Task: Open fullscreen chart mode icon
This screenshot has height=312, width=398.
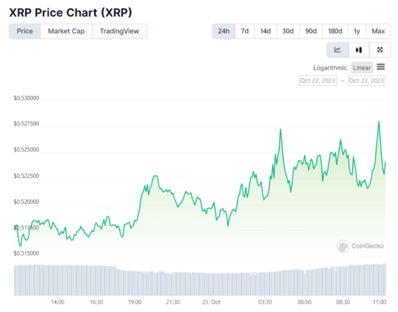Action: pos(380,50)
